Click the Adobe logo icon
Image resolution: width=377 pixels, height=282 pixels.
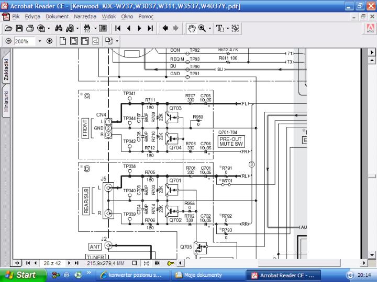coord(370,29)
